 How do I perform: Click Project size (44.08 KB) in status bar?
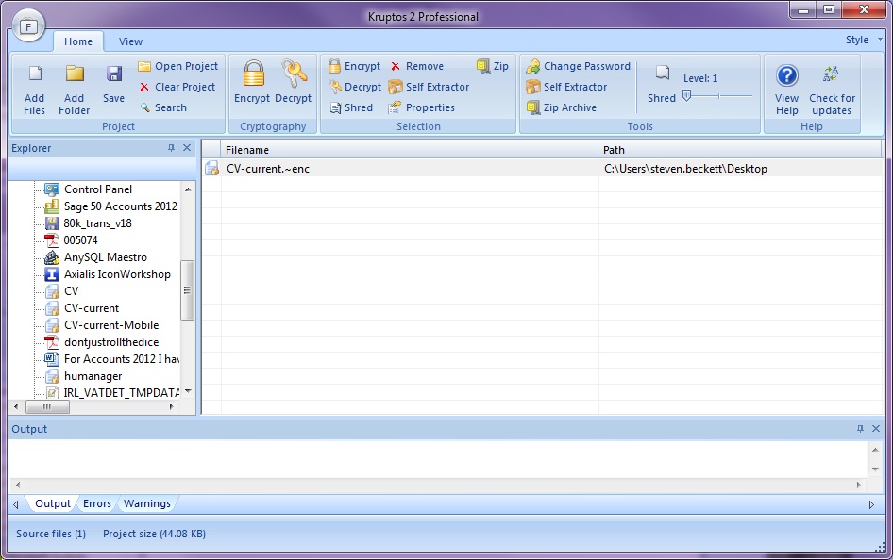154,534
